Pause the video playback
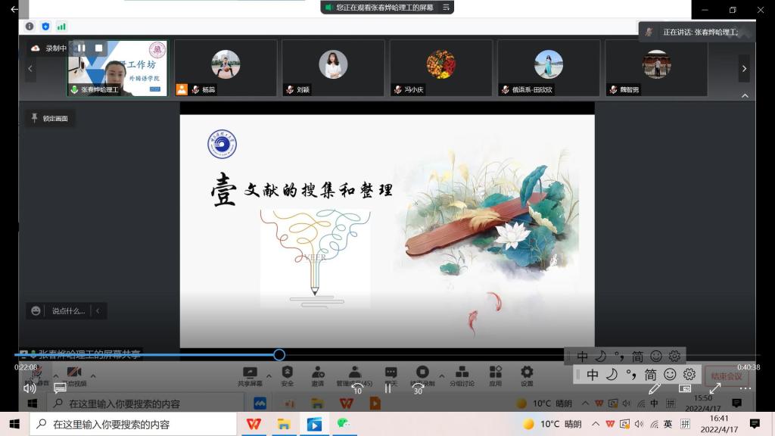Viewport: 775px width, 436px height. [x=387, y=388]
